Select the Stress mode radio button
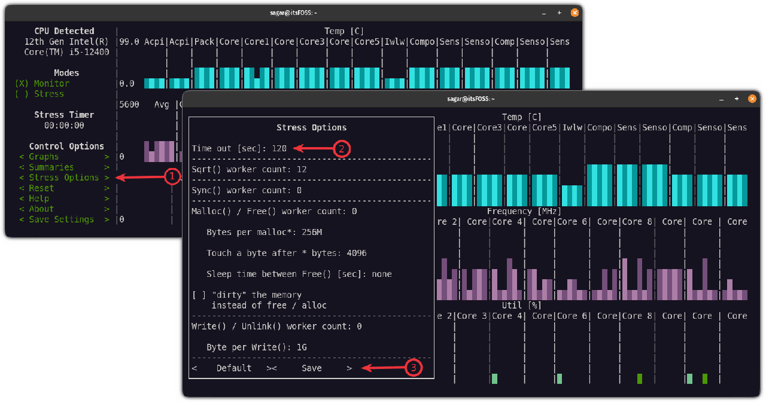 point(22,94)
